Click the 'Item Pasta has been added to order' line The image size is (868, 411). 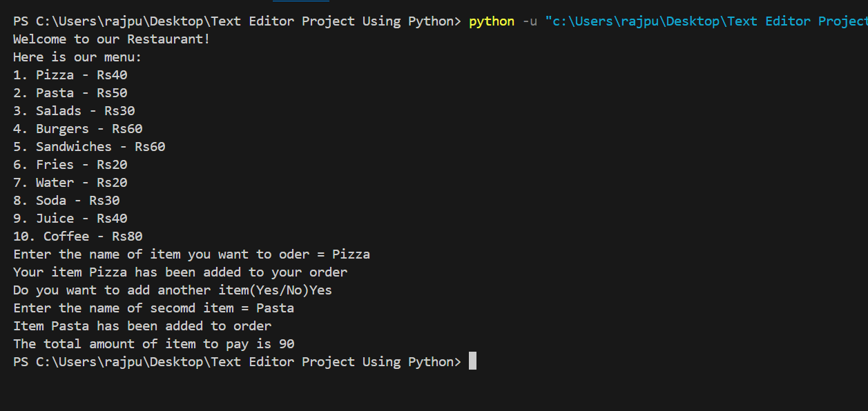coord(142,326)
